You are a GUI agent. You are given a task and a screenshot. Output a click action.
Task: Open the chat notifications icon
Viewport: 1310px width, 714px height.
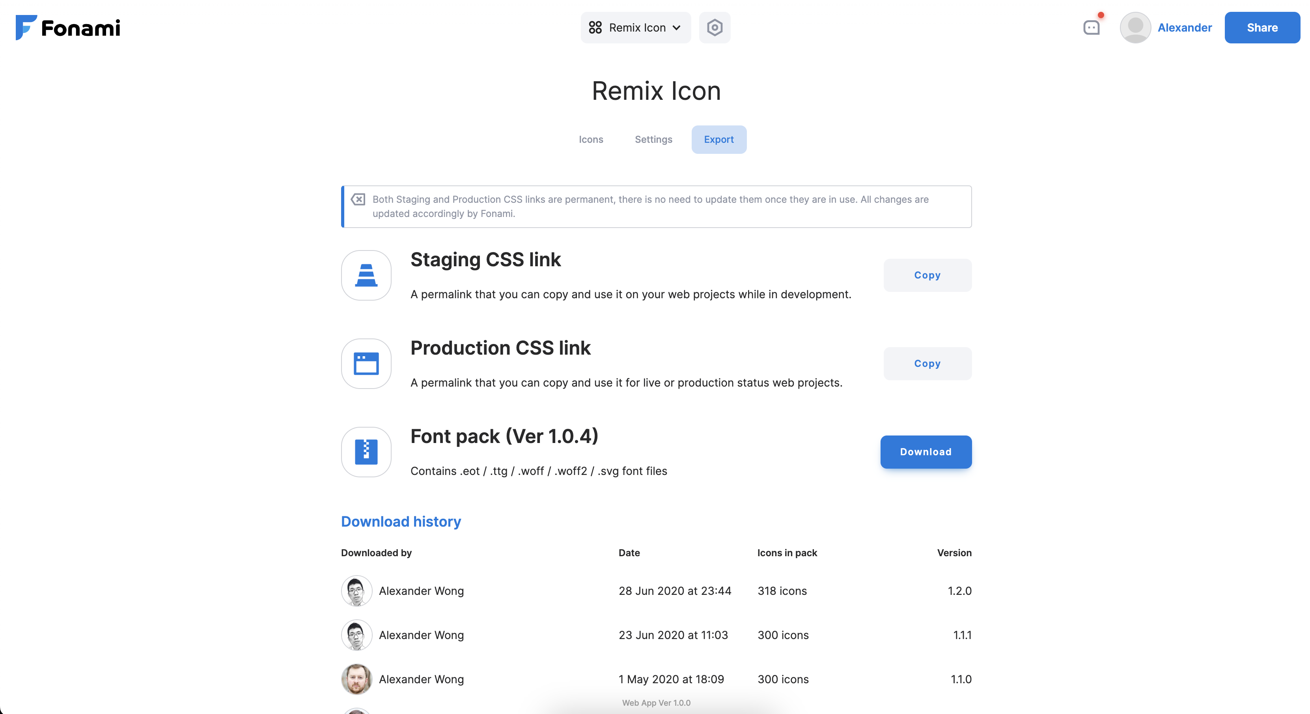point(1092,28)
